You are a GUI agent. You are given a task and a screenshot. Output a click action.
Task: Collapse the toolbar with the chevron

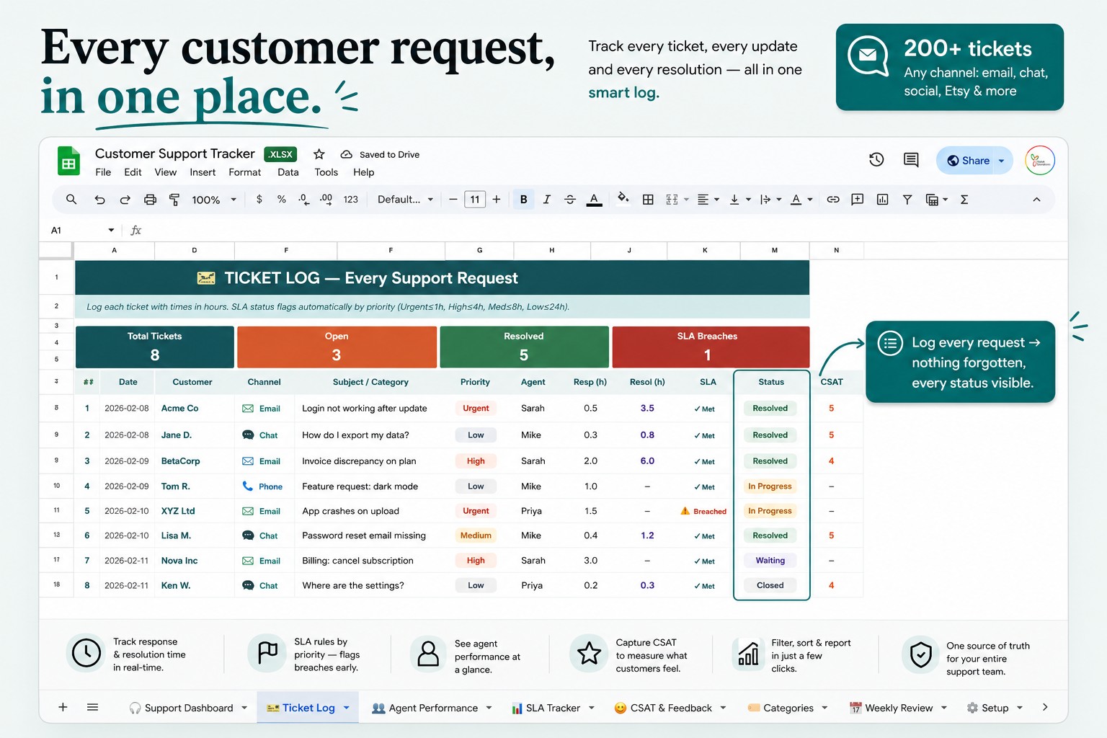(x=1036, y=200)
